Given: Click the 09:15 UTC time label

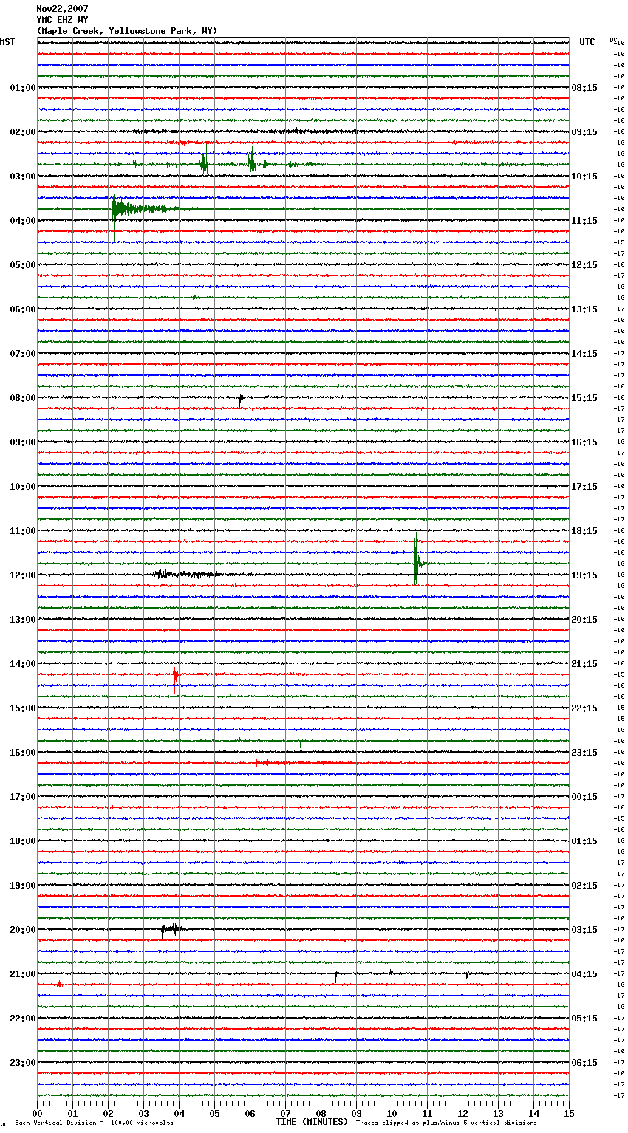Looking at the screenshot, I should point(584,132).
